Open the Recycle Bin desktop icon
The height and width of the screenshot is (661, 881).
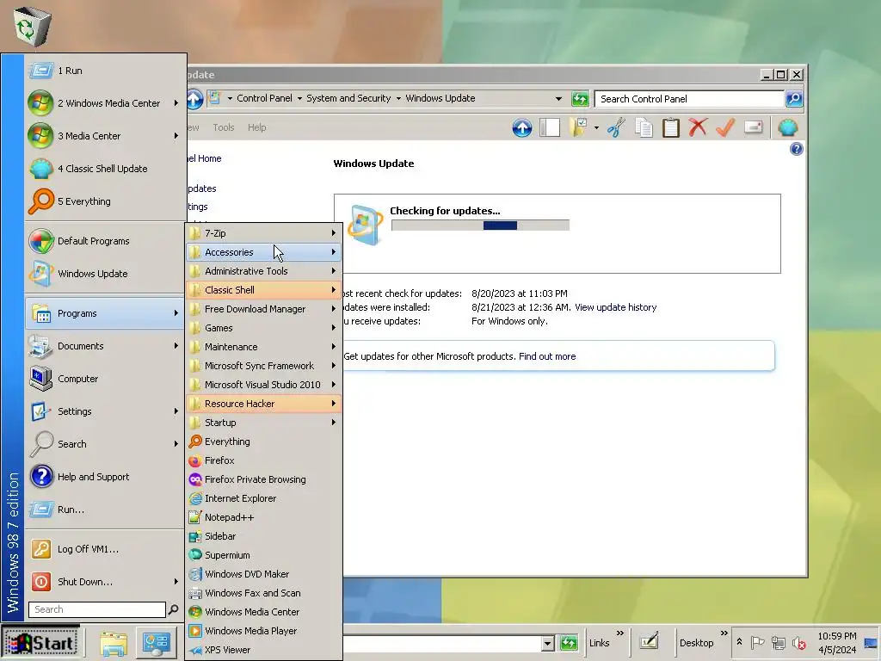point(32,26)
